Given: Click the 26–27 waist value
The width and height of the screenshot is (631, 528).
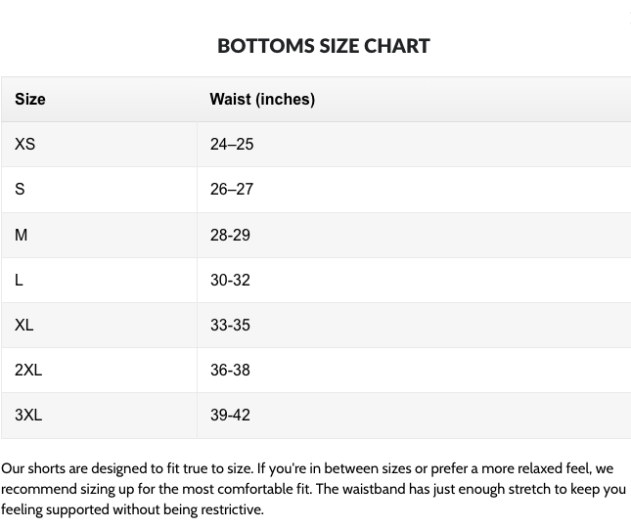Looking at the screenshot, I should point(232,189).
